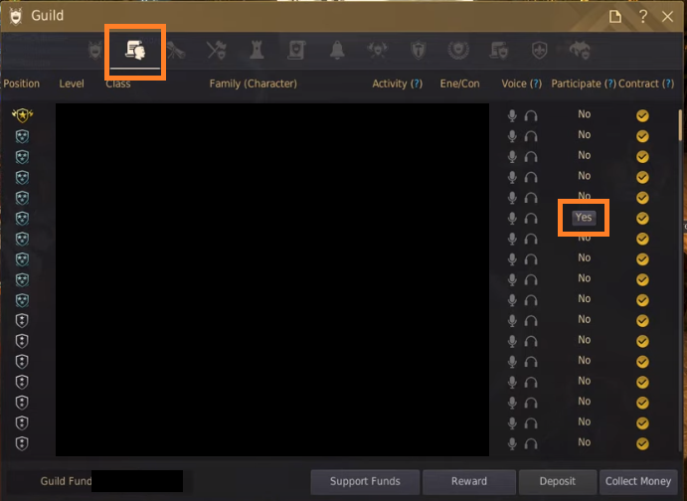This screenshot has width=687, height=501.
Task: Close the Guild window
Action: point(667,17)
